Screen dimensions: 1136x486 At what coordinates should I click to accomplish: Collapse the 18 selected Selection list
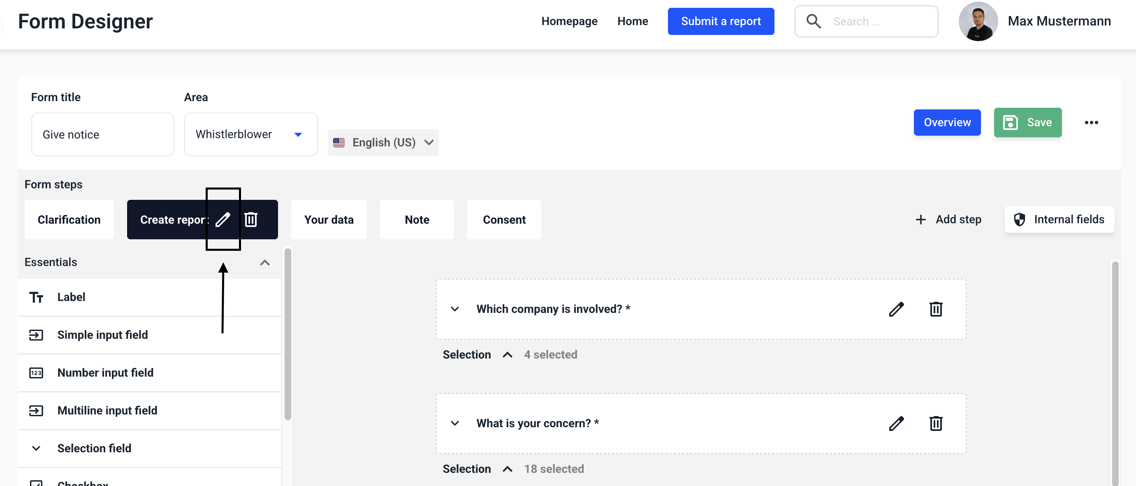[507, 469]
